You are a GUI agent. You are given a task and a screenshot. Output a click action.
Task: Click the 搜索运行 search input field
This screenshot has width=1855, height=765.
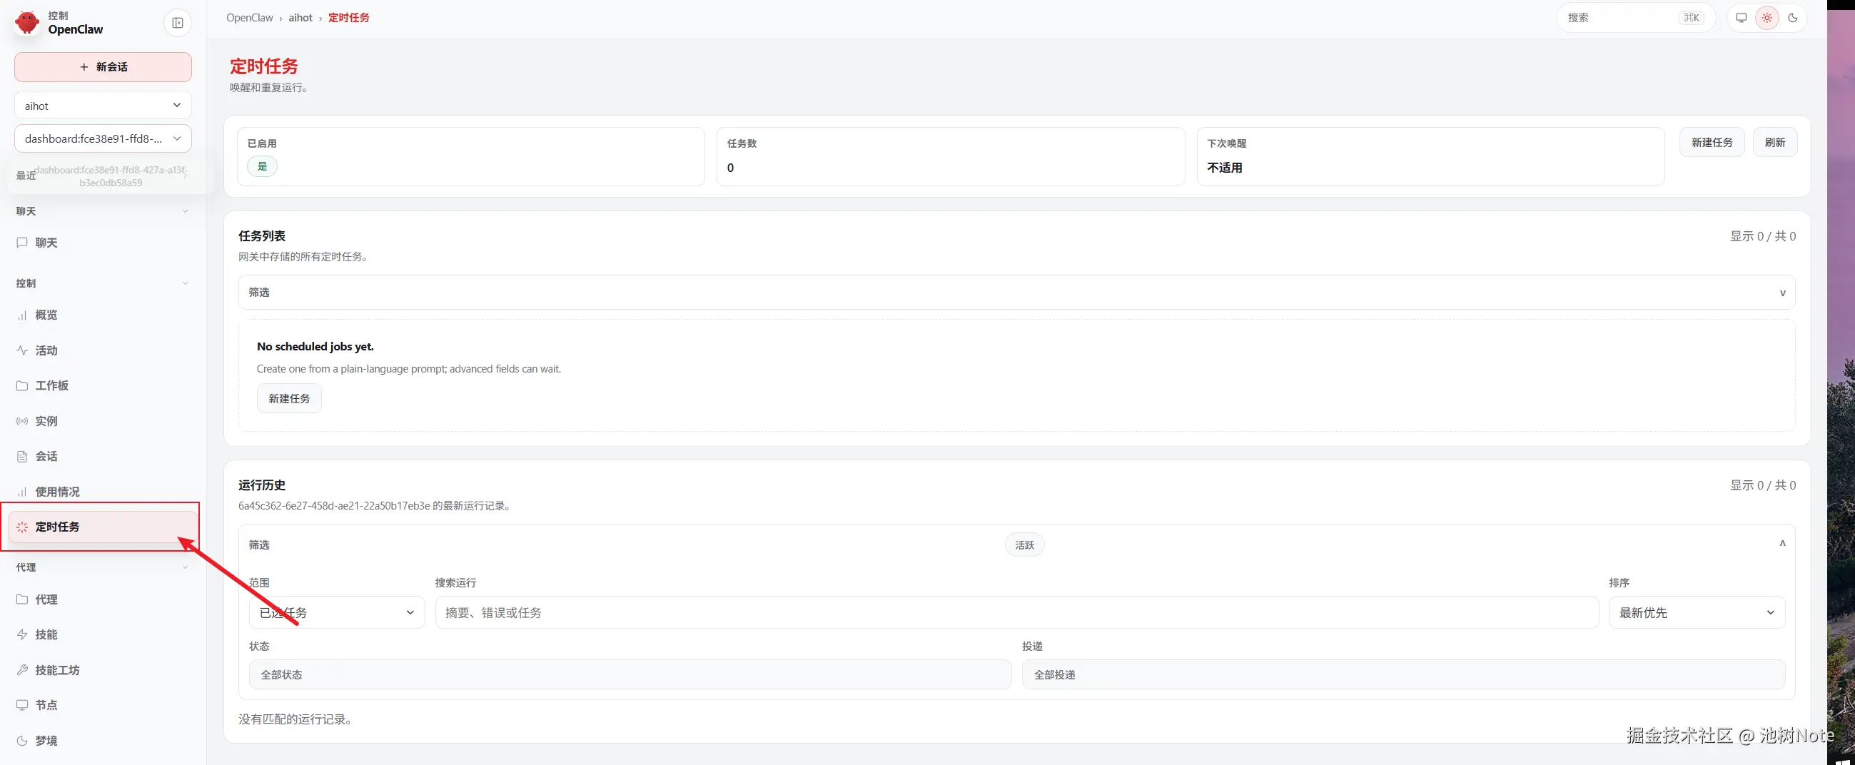tap(1016, 612)
